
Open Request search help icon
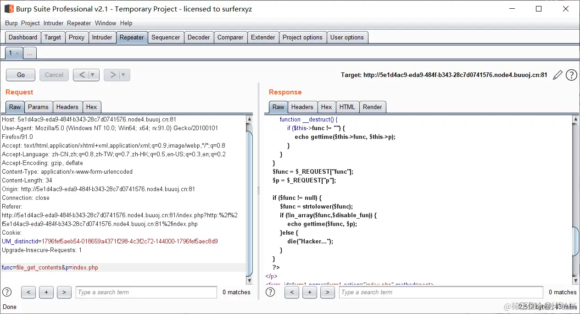tap(7, 292)
